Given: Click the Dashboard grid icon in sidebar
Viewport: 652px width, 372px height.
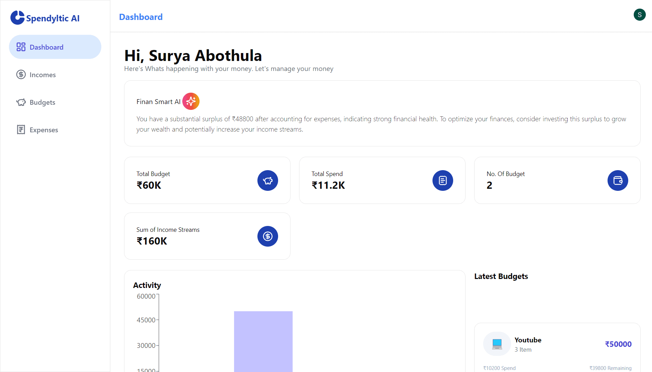Looking at the screenshot, I should tap(21, 47).
